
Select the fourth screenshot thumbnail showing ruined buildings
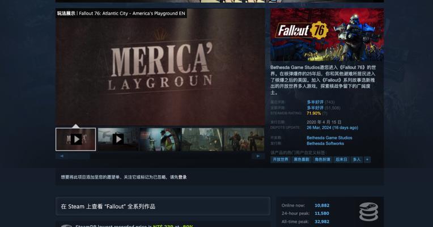[x=202, y=139]
